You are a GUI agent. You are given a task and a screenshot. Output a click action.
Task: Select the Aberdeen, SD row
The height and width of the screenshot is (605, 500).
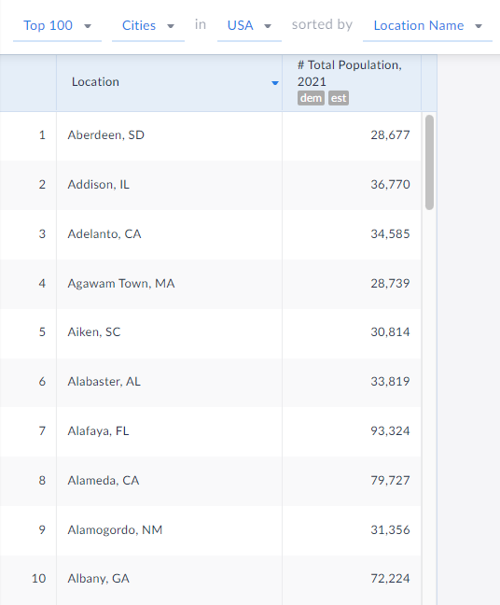pyautogui.click(x=211, y=135)
